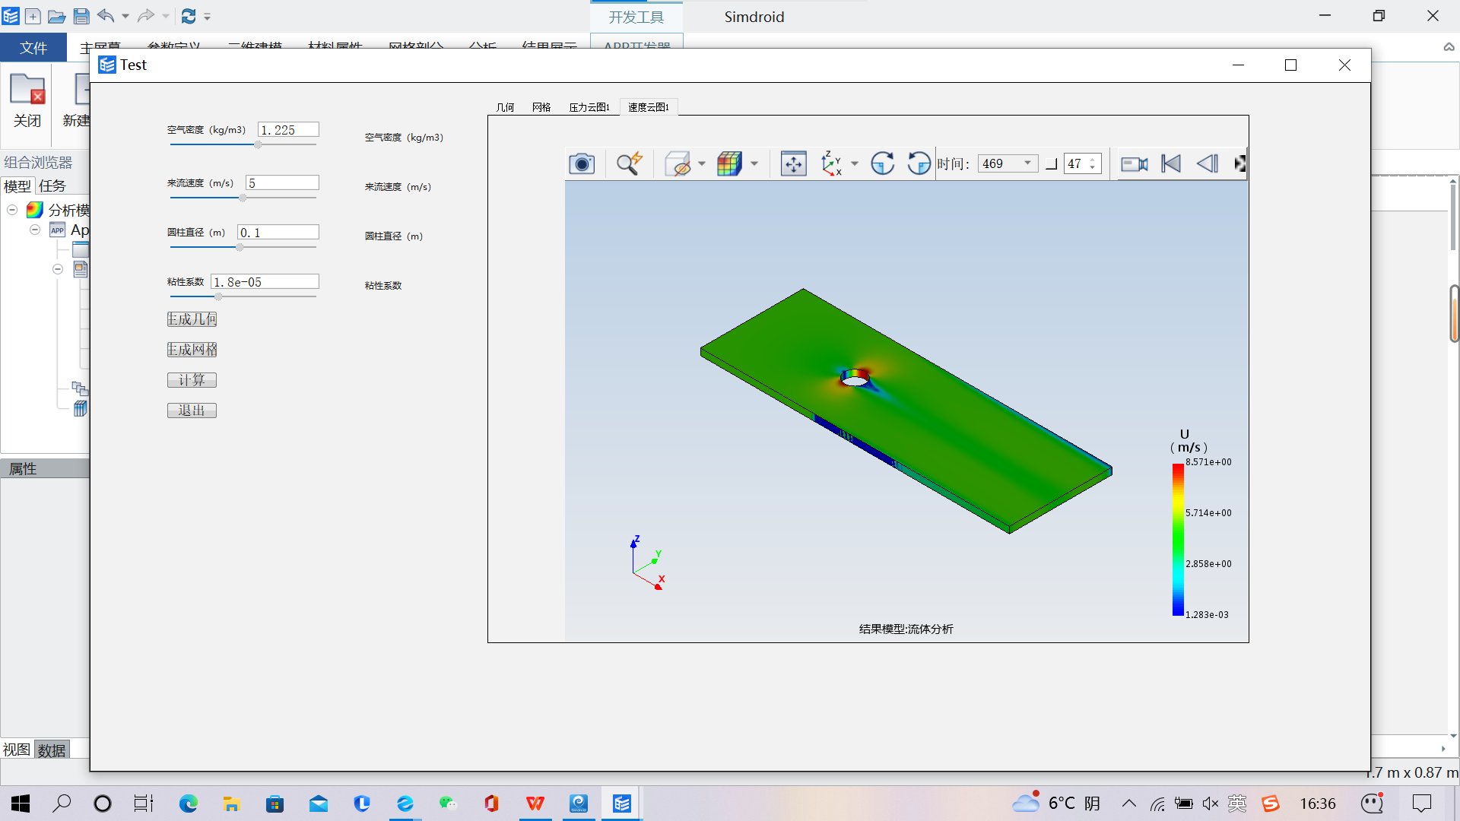Open Microsoft Edge from the taskbar
This screenshot has width=1460, height=821.
188,804
